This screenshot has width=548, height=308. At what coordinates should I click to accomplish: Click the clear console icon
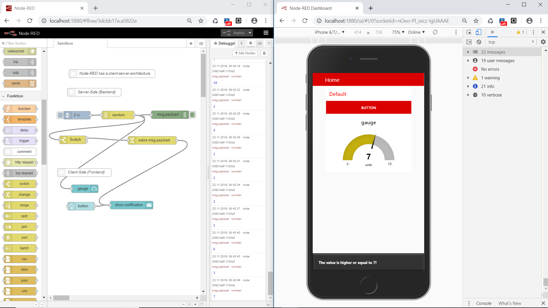[x=479, y=42]
